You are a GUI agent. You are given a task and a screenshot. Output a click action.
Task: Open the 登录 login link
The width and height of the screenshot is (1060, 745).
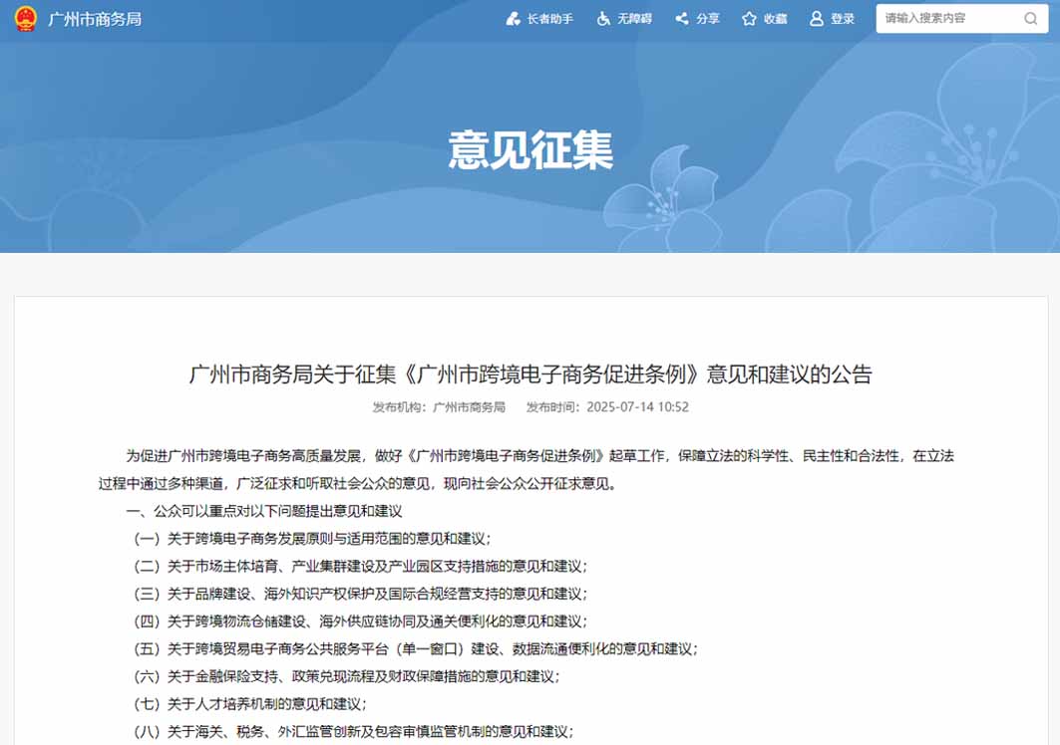pyautogui.click(x=843, y=19)
